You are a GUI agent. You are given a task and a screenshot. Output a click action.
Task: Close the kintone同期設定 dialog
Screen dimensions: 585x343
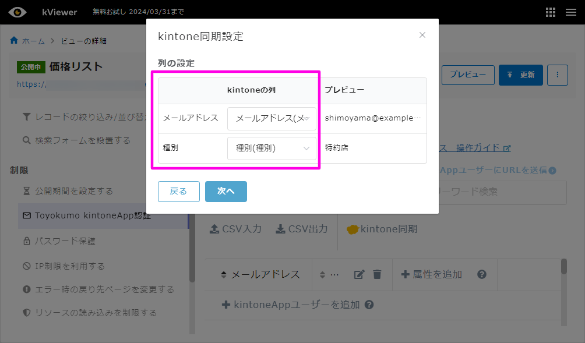pyautogui.click(x=422, y=35)
